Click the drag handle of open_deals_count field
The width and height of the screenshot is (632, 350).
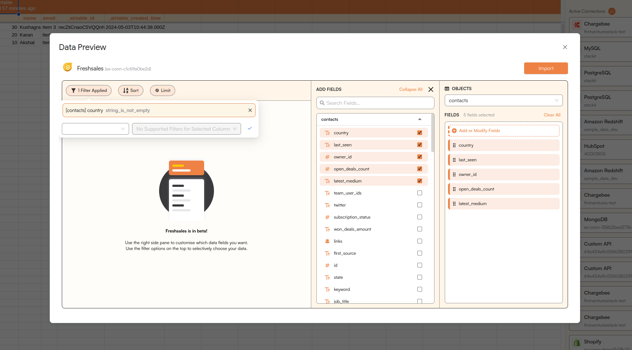click(454, 189)
